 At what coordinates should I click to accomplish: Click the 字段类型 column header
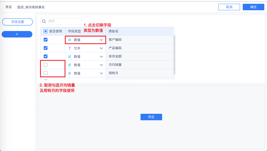74,31
